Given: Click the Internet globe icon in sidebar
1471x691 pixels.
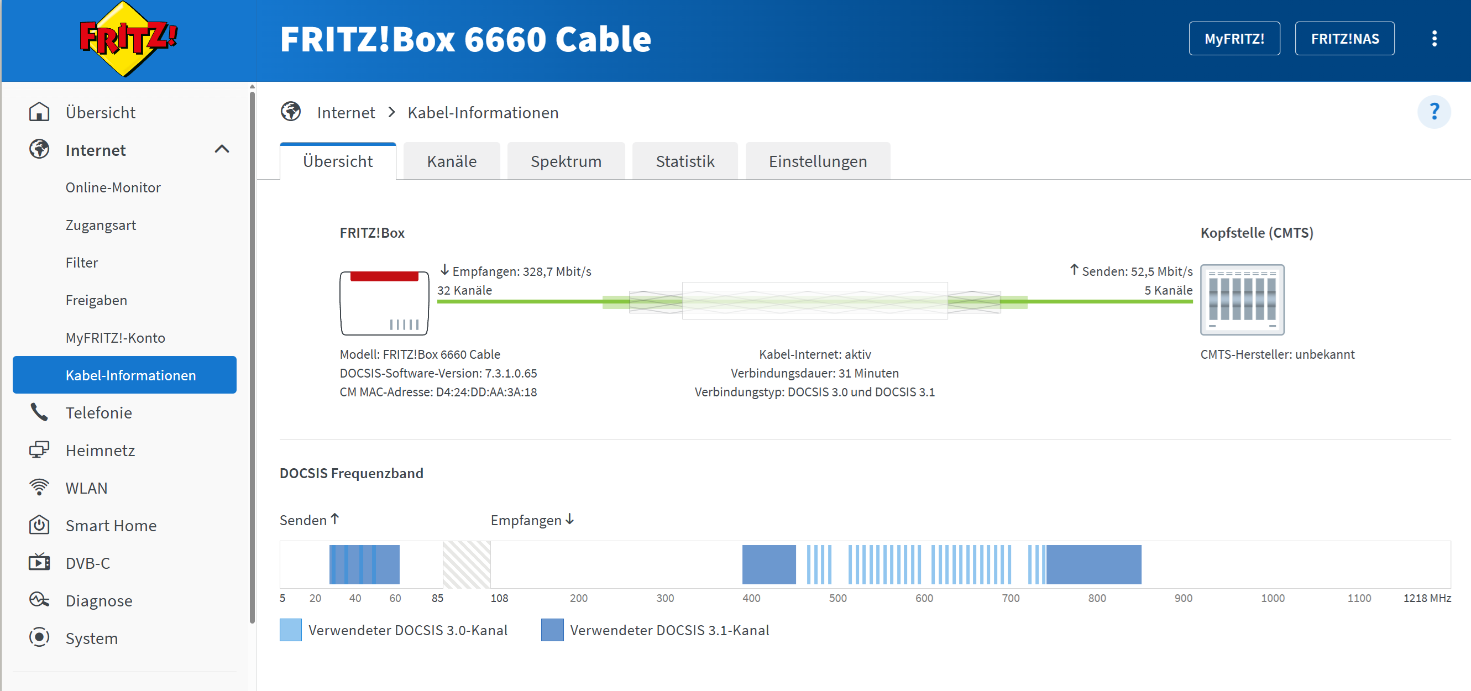Looking at the screenshot, I should pyautogui.click(x=39, y=149).
